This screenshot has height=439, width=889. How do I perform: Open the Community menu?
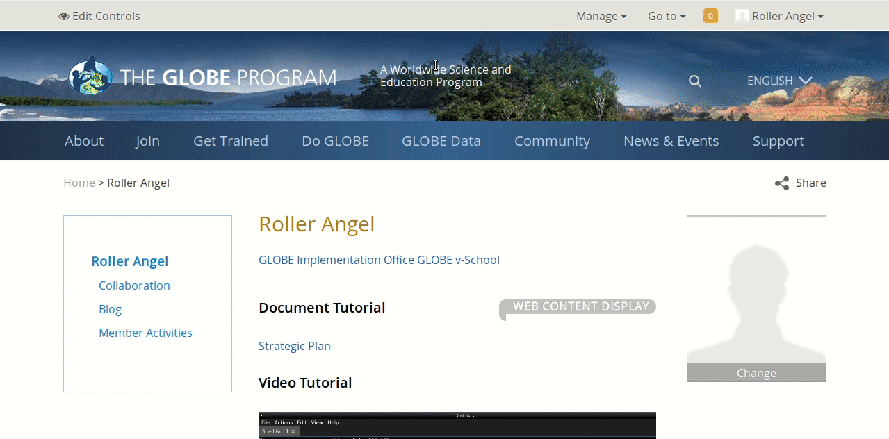552,141
